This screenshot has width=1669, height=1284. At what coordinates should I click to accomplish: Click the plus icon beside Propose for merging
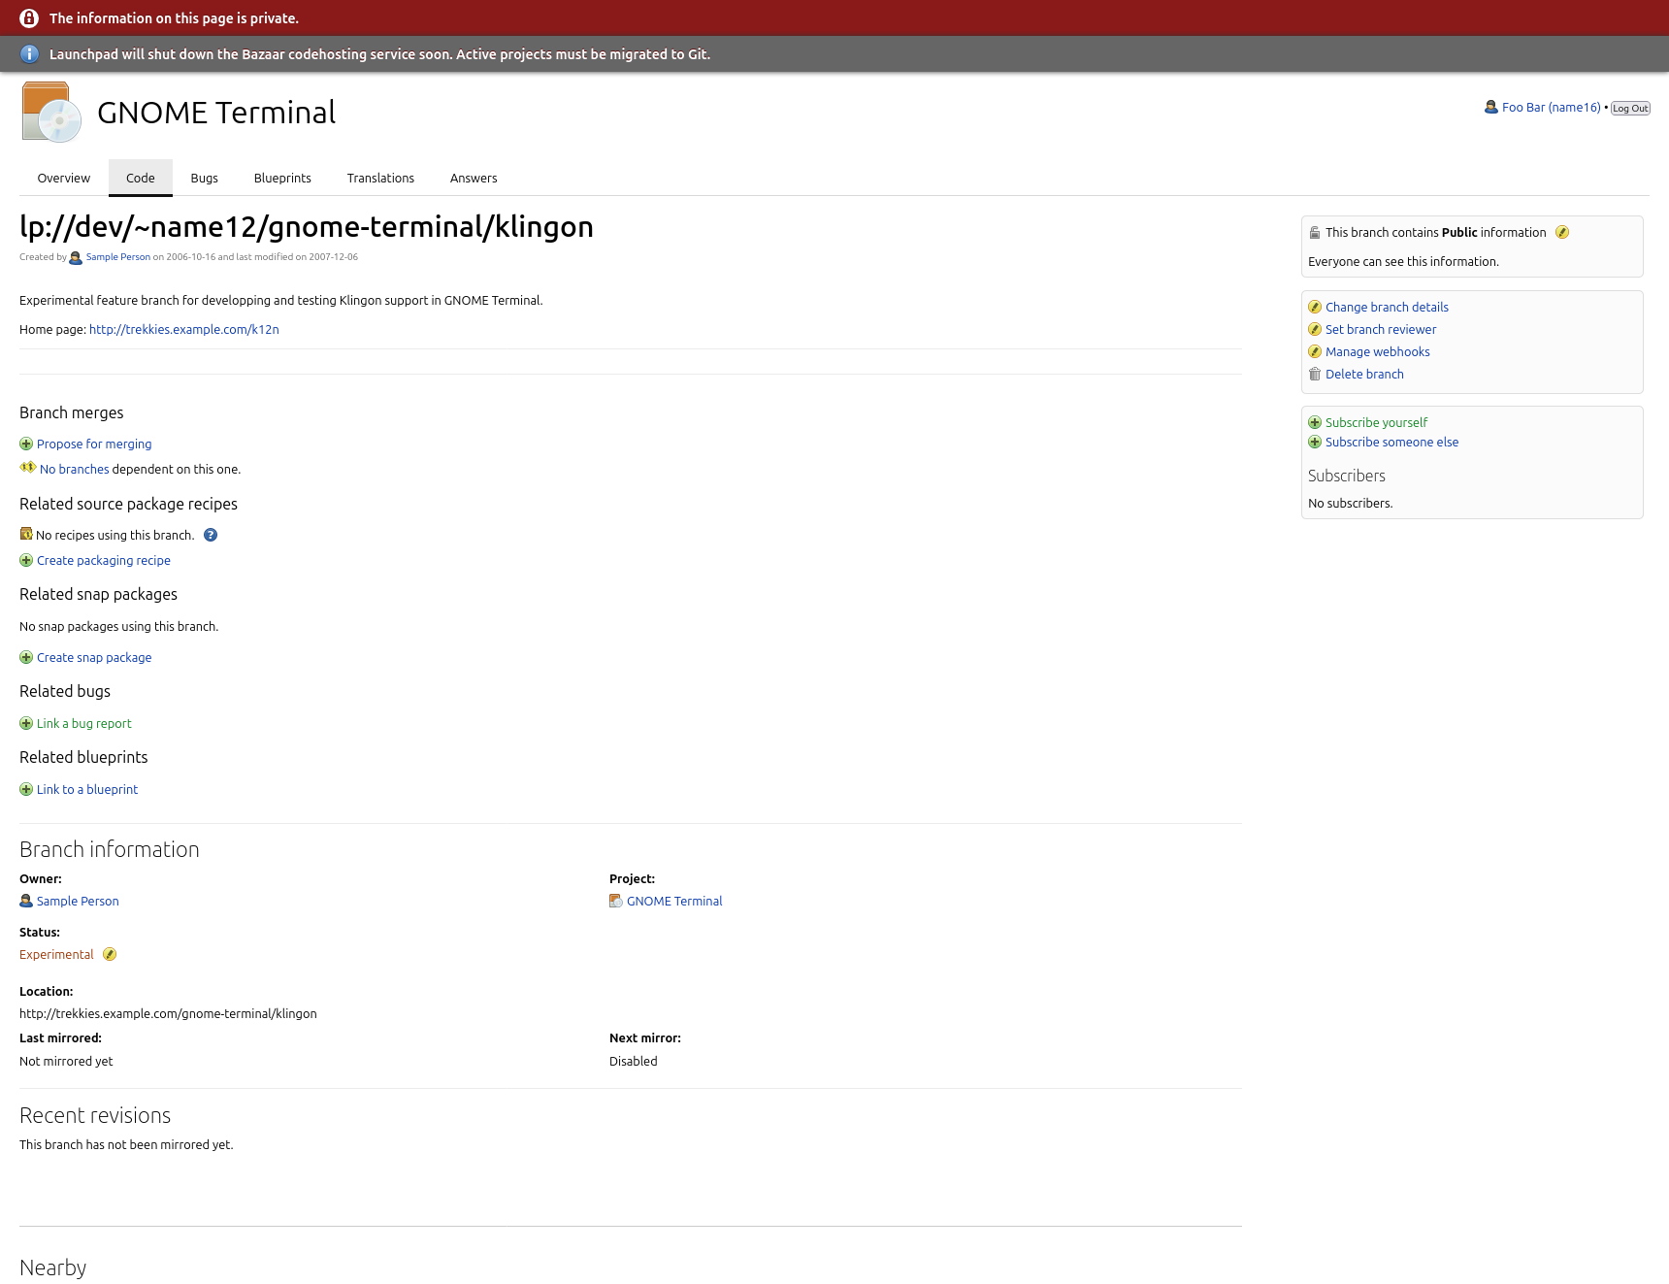[x=26, y=444]
